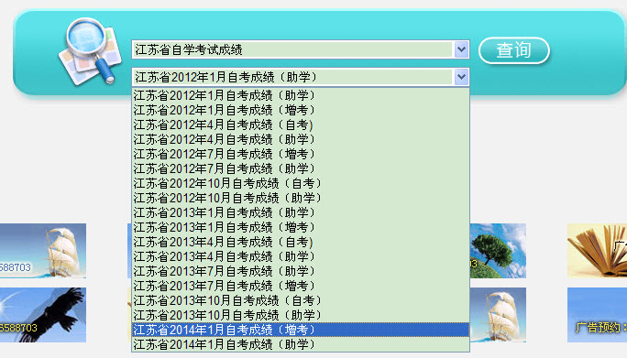The width and height of the screenshot is (627, 358).
Task: Open the left sailboat ad thumbnail
Action: point(43,251)
